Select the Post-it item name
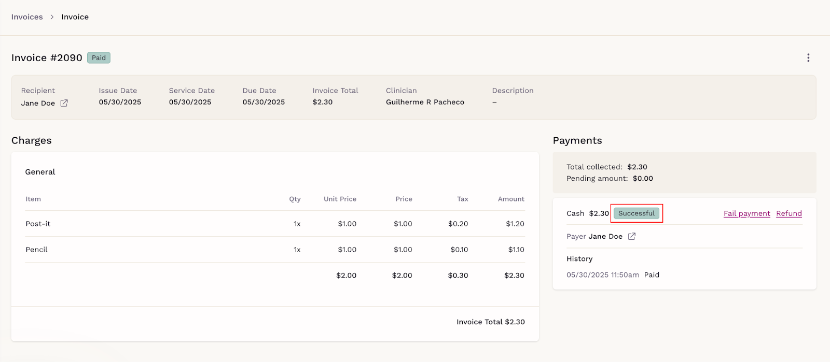Image resolution: width=830 pixels, height=362 pixels. (38, 224)
